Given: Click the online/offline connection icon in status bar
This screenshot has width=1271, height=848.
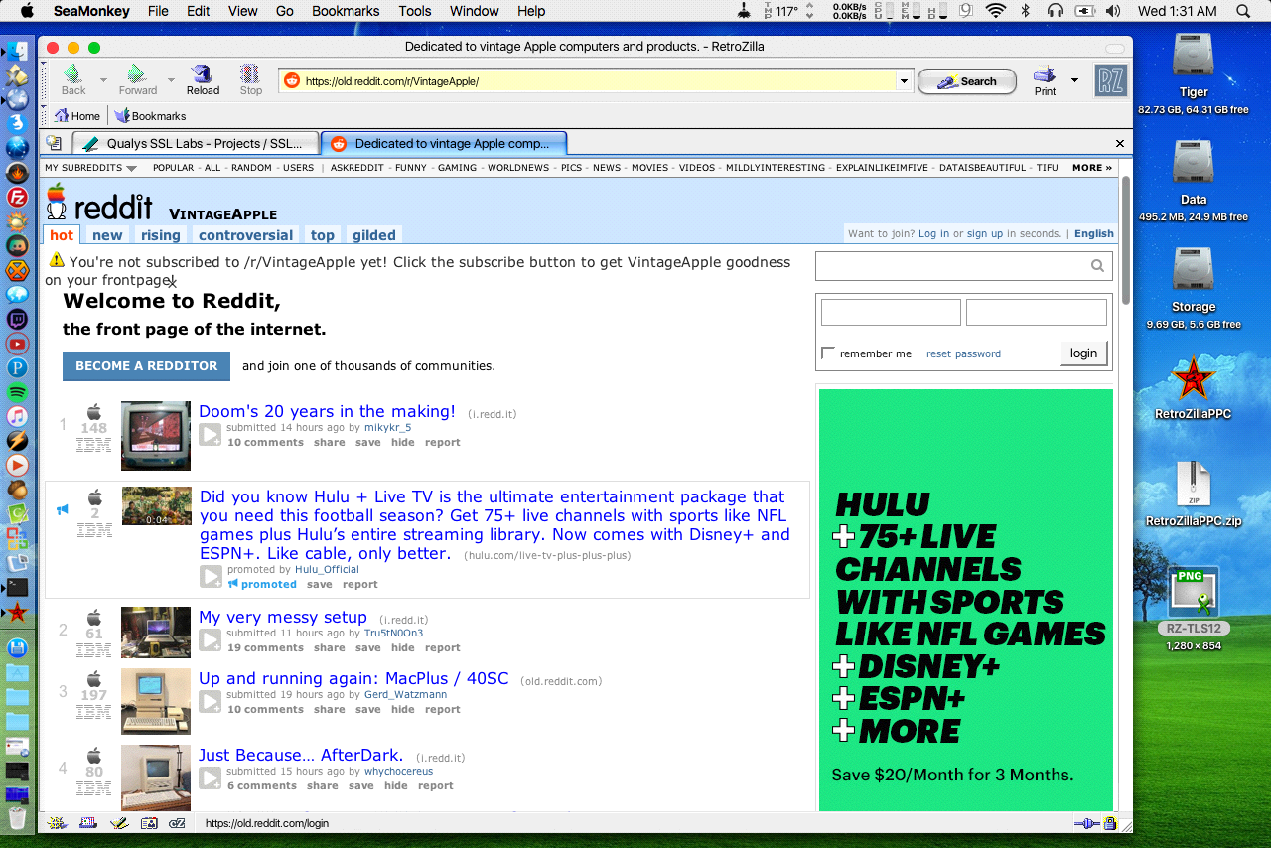Looking at the screenshot, I should (x=1086, y=823).
